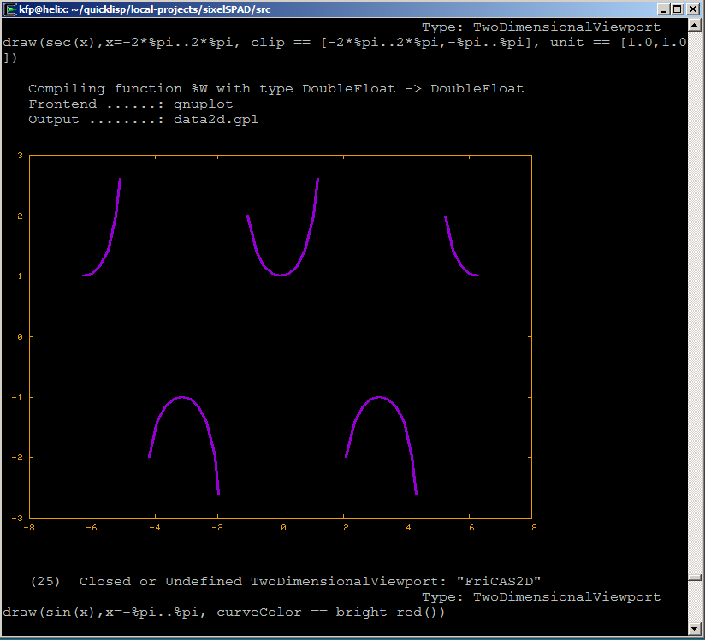Click the empty scrollbar track above the thumb

(695, 299)
